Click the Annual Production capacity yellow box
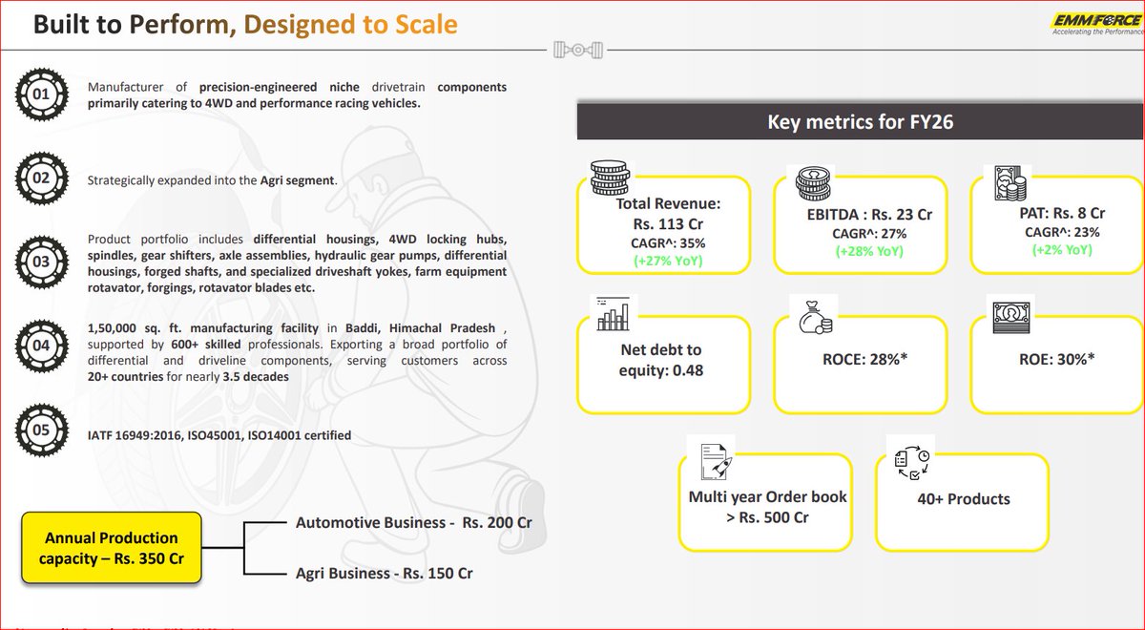This screenshot has height=630, width=1145. [x=112, y=550]
